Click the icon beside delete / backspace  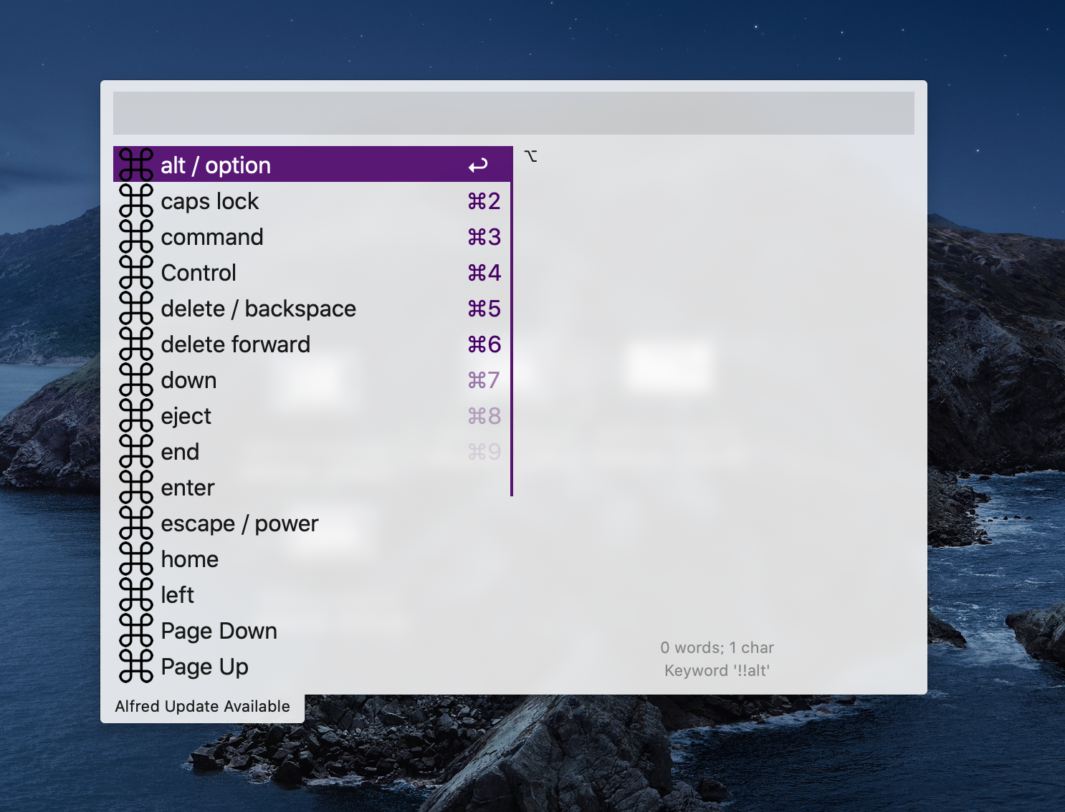pyautogui.click(x=136, y=308)
